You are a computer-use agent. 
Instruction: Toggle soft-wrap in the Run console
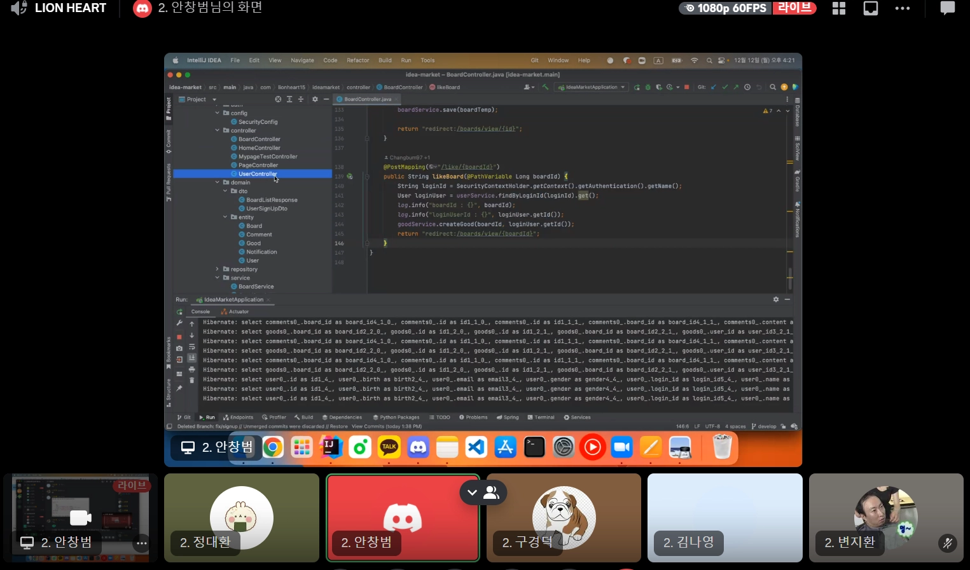[x=191, y=347]
